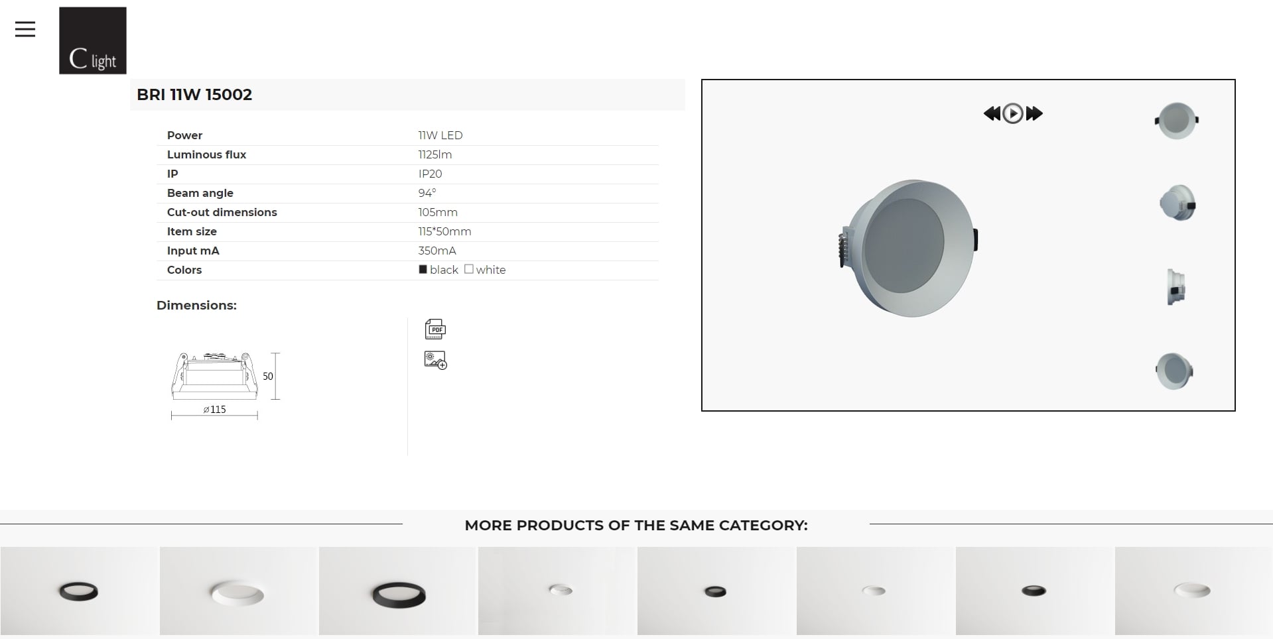Screen dimensions: 1273x639
Task: Select the black color square
Action: click(423, 269)
